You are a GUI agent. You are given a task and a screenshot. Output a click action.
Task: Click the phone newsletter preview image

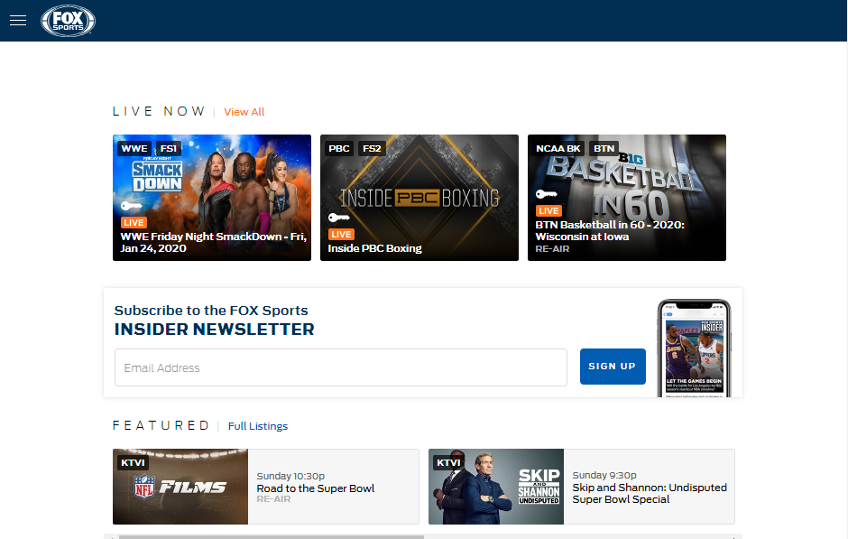pyautogui.click(x=694, y=348)
